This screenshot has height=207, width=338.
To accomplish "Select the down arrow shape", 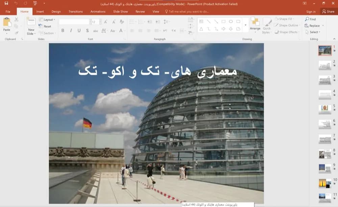I will click(x=231, y=29).
